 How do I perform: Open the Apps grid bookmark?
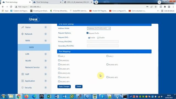[5, 11]
